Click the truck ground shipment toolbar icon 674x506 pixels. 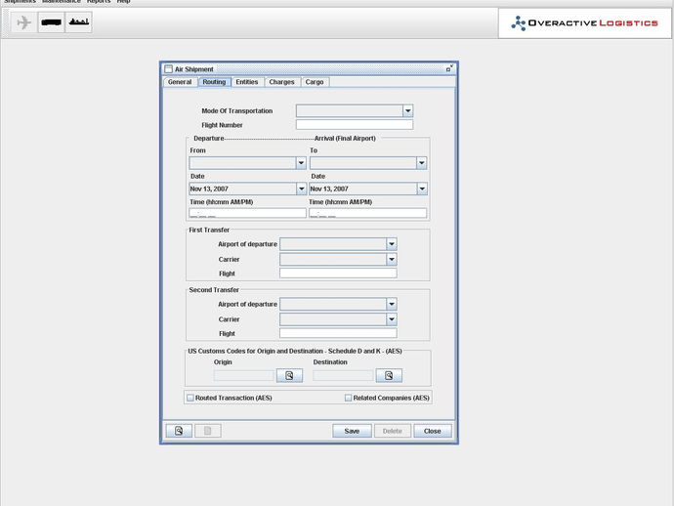(51, 21)
